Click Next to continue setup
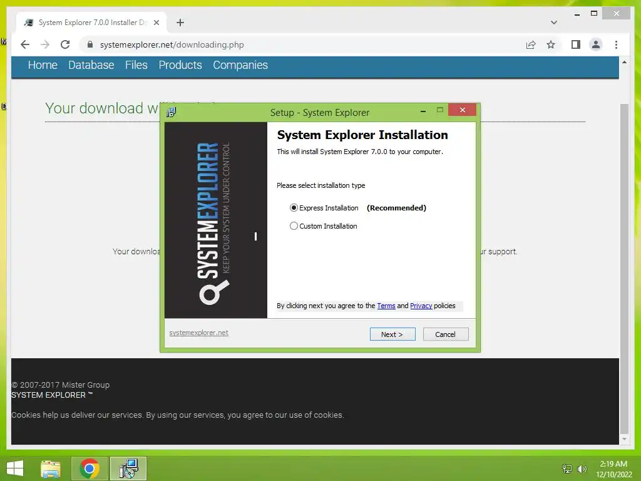 pyautogui.click(x=392, y=334)
